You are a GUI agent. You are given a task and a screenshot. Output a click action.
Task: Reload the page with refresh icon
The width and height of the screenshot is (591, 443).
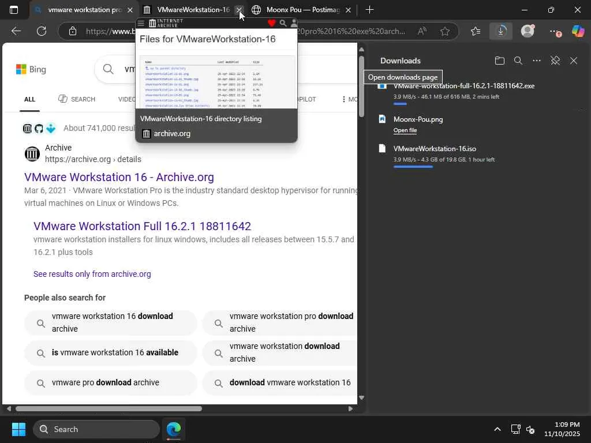pyautogui.click(x=42, y=31)
